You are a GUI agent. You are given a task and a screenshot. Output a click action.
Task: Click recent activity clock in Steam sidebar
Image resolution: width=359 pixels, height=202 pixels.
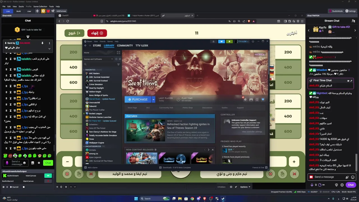(116, 59)
